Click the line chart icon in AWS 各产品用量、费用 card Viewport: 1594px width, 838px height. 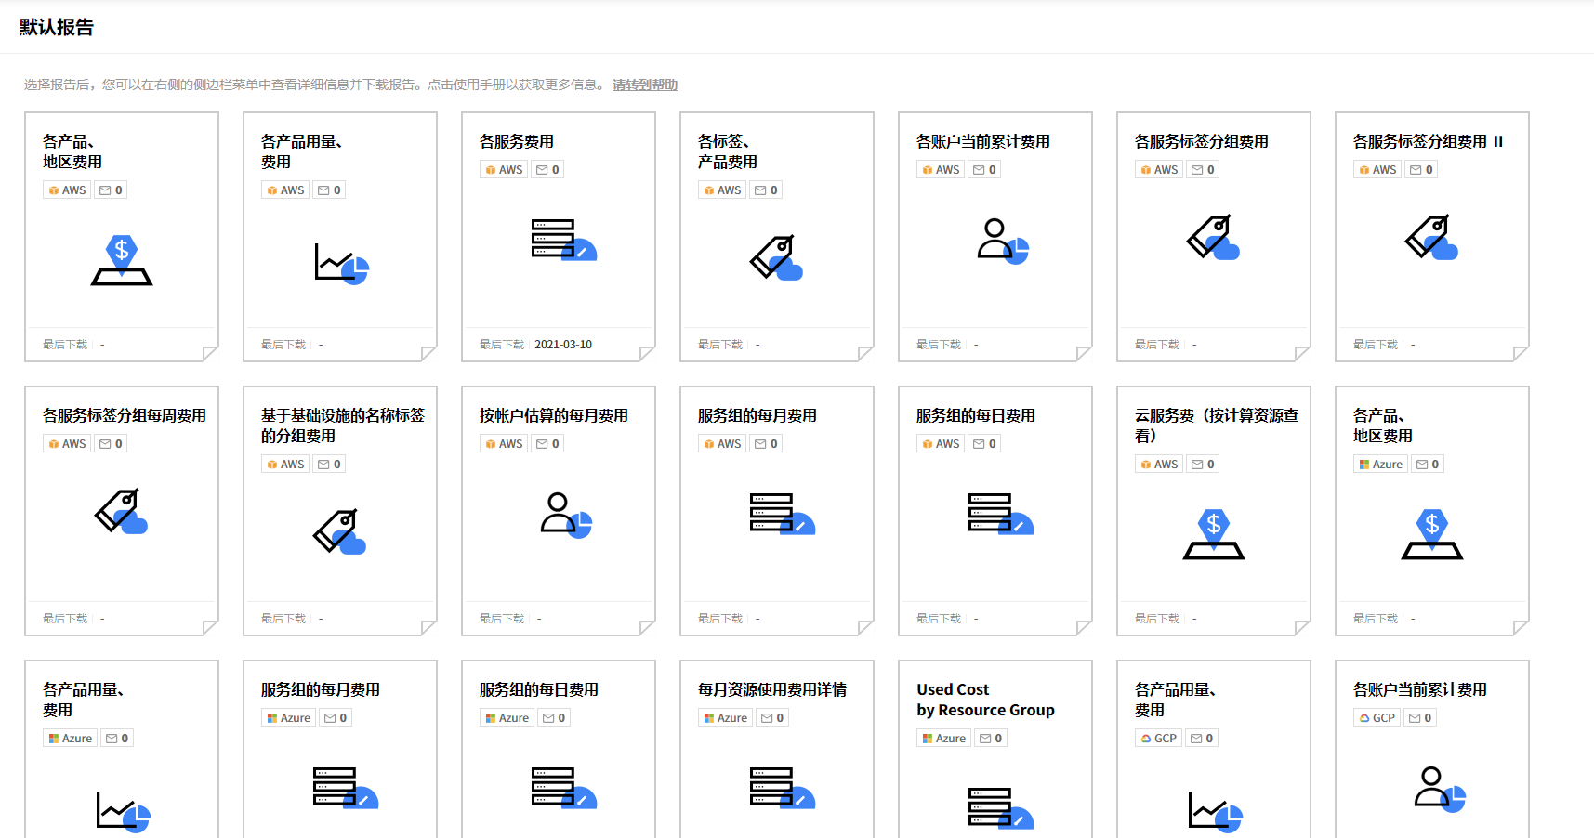341,263
